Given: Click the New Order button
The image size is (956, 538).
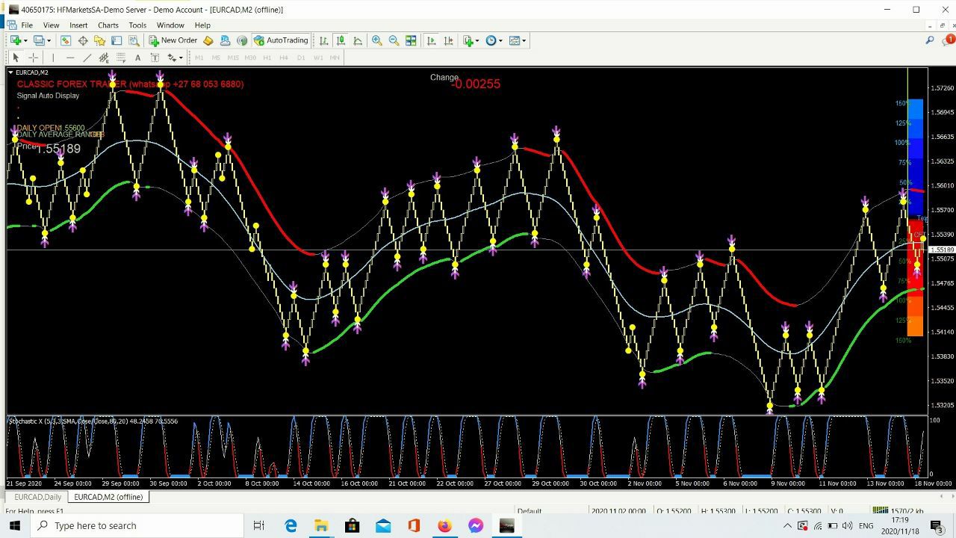Looking at the screenshot, I should (x=173, y=40).
